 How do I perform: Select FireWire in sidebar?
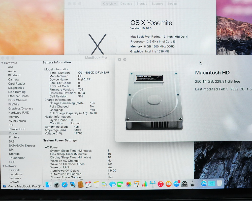coord(14,104)
